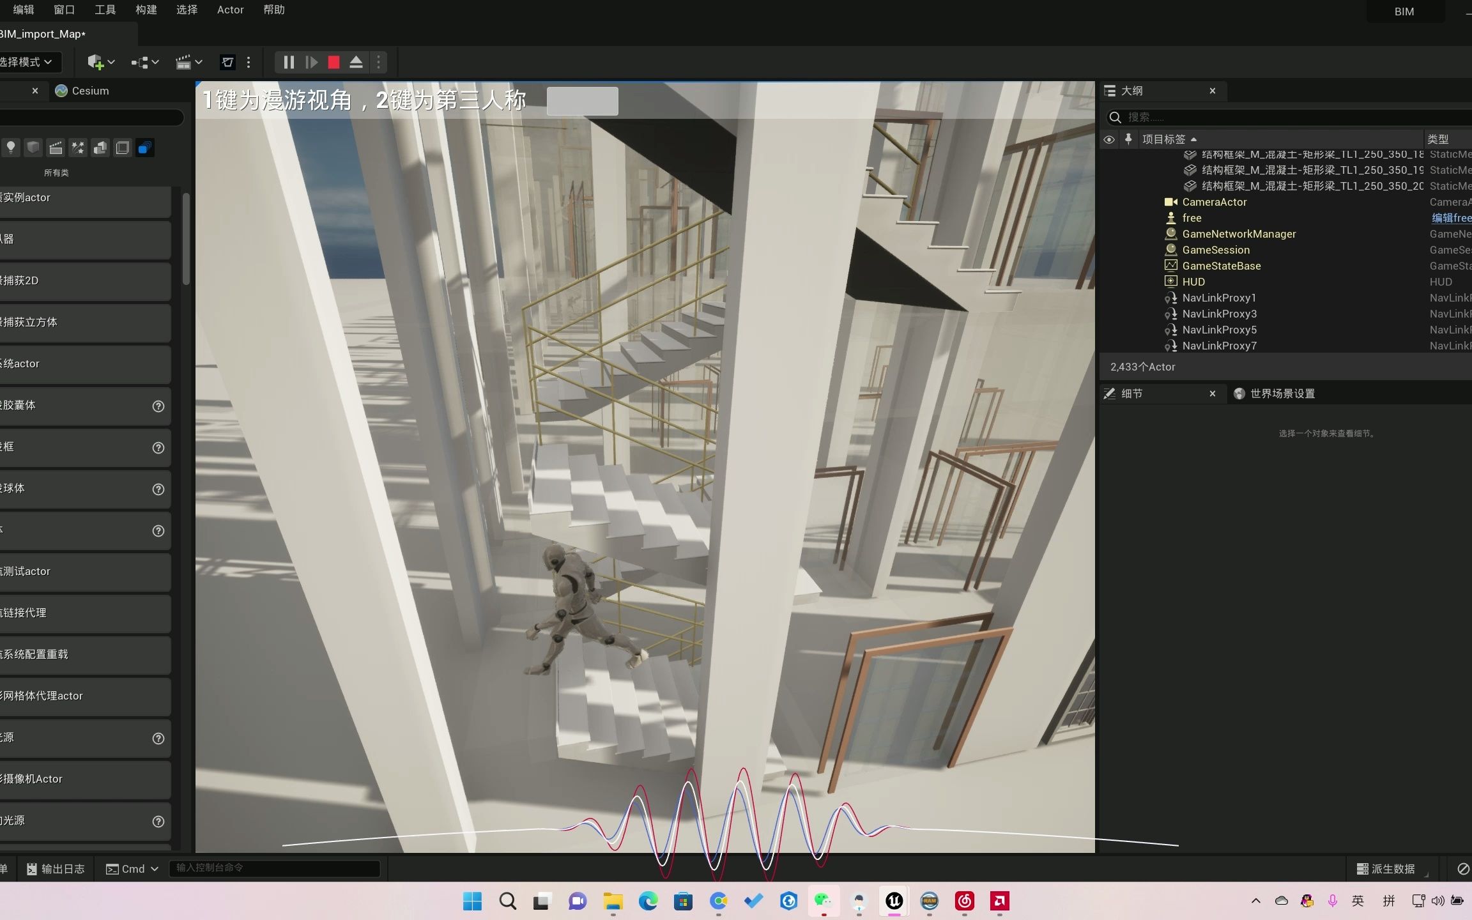This screenshot has height=920, width=1472.
Task: Advance one frame with the frame-skip icon
Action: click(x=311, y=62)
